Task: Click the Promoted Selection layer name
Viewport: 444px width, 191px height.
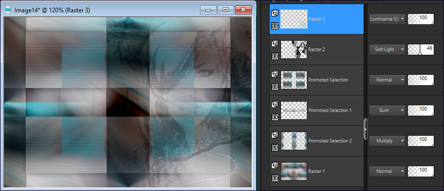Action: click(x=328, y=80)
